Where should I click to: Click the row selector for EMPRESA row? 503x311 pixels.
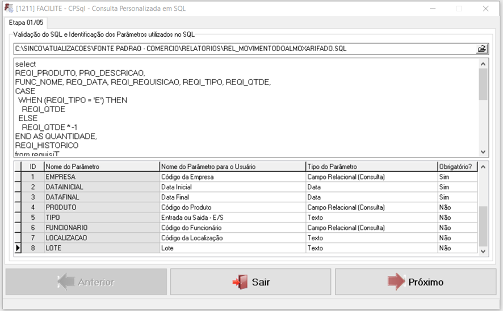coord(18,177)
